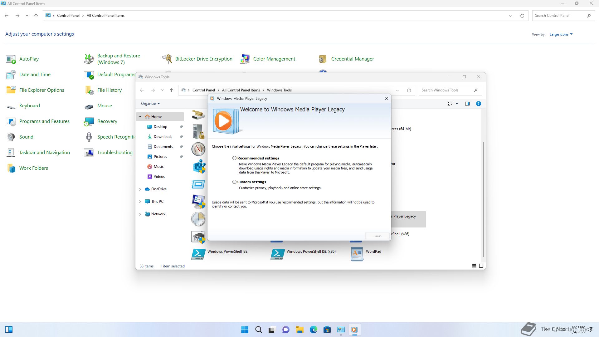Refresh the Control Panel window
The width and height of the screenshot is (599, 337).
click(522, 16)
